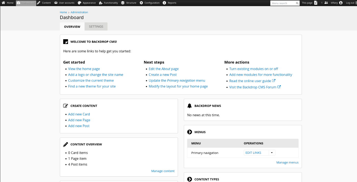Click the Menu search input field
Viewport: 357px width, 182px height.
click(x=283, y=3)
